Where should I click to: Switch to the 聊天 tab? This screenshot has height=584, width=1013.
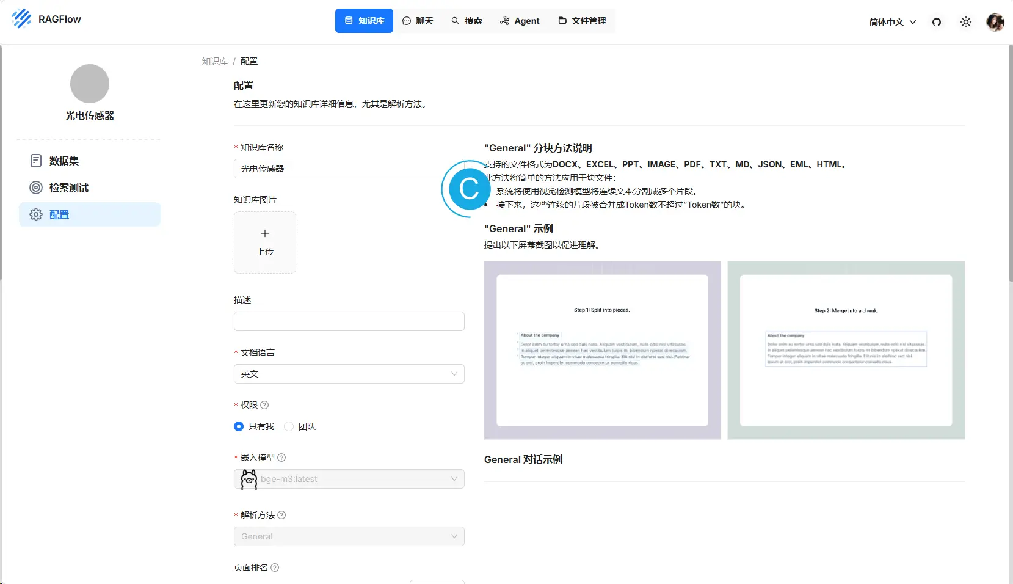pos(418,21)
